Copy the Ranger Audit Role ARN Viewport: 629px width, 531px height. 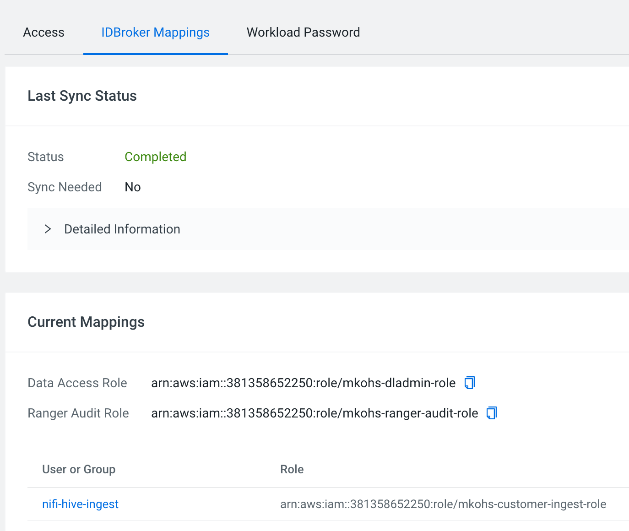[x=492, y=413]
